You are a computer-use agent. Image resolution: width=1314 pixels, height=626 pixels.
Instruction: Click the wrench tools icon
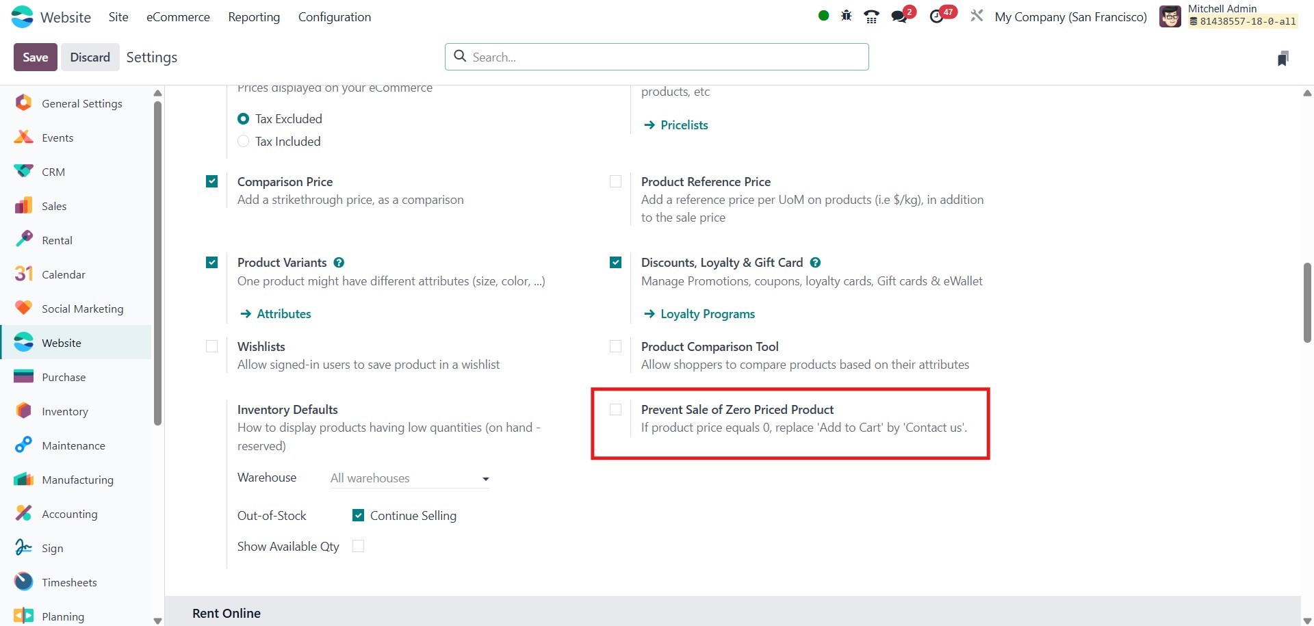[x=977, y=16]
